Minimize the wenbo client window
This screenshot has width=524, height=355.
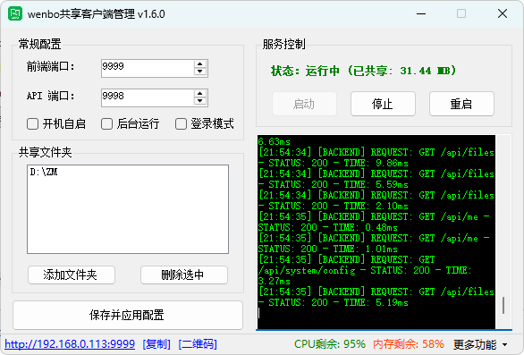tap(421, 13)
